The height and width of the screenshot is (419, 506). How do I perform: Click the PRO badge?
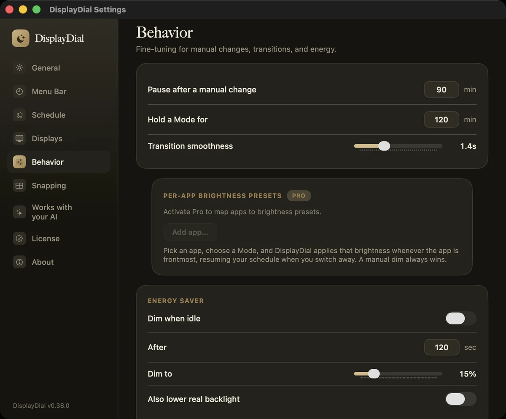click(x=299, y=196)
